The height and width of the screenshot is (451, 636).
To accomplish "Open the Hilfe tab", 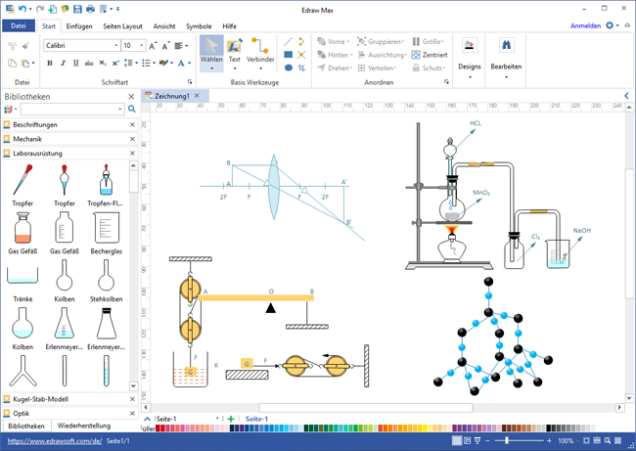I will 229,26.
